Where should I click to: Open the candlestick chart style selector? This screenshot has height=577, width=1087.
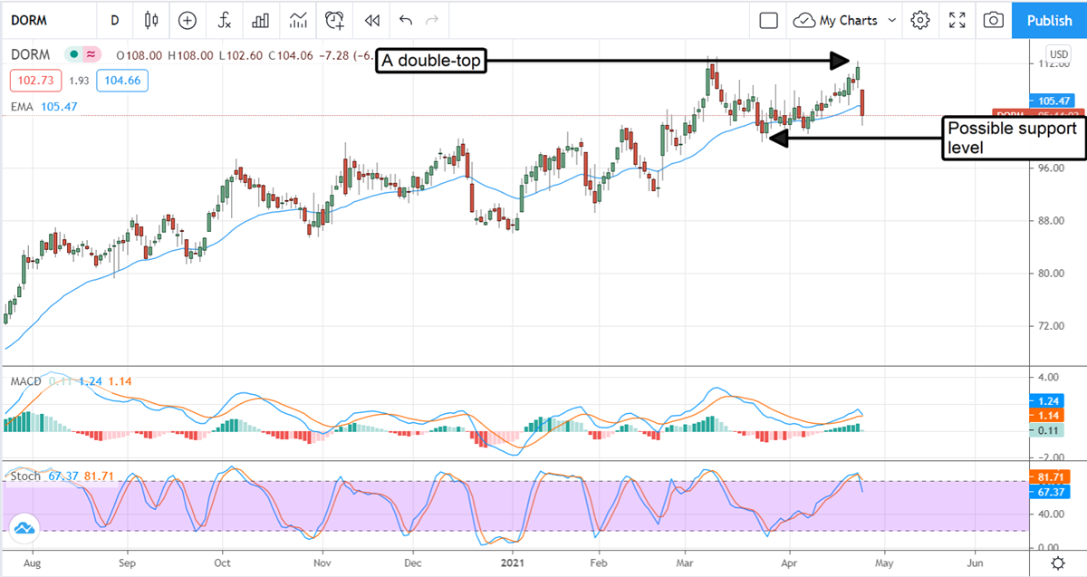[x=151, y=20]
